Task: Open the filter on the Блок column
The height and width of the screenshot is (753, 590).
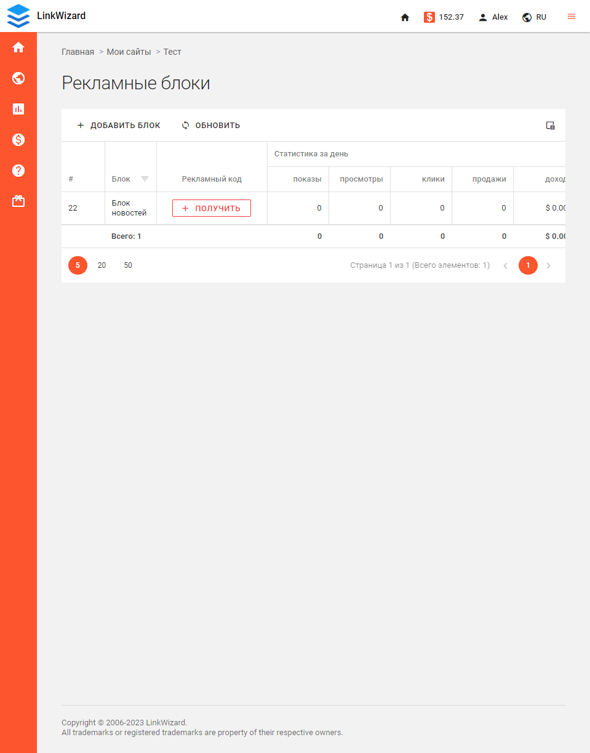Action: (145, 179)
